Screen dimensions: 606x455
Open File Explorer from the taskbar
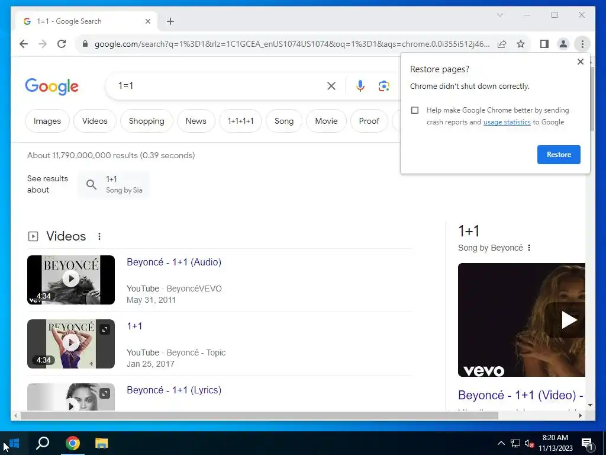pos(102,443)
